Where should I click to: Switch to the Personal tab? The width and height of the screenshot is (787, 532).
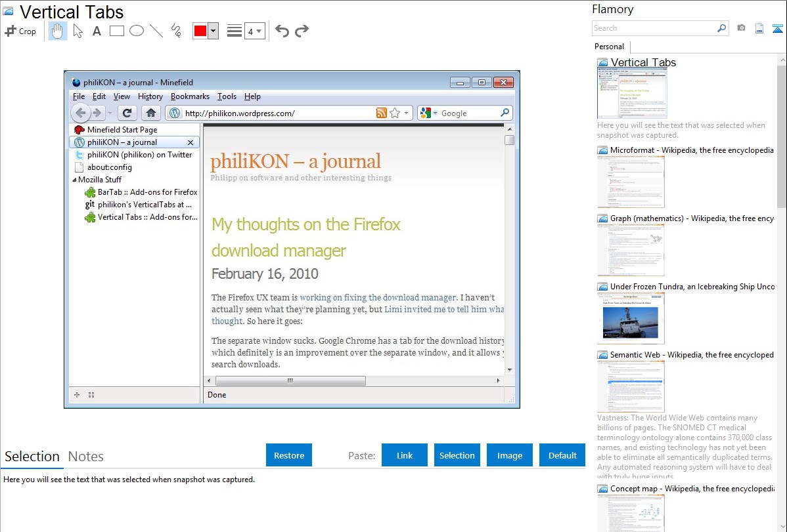[x=610, y=47]
